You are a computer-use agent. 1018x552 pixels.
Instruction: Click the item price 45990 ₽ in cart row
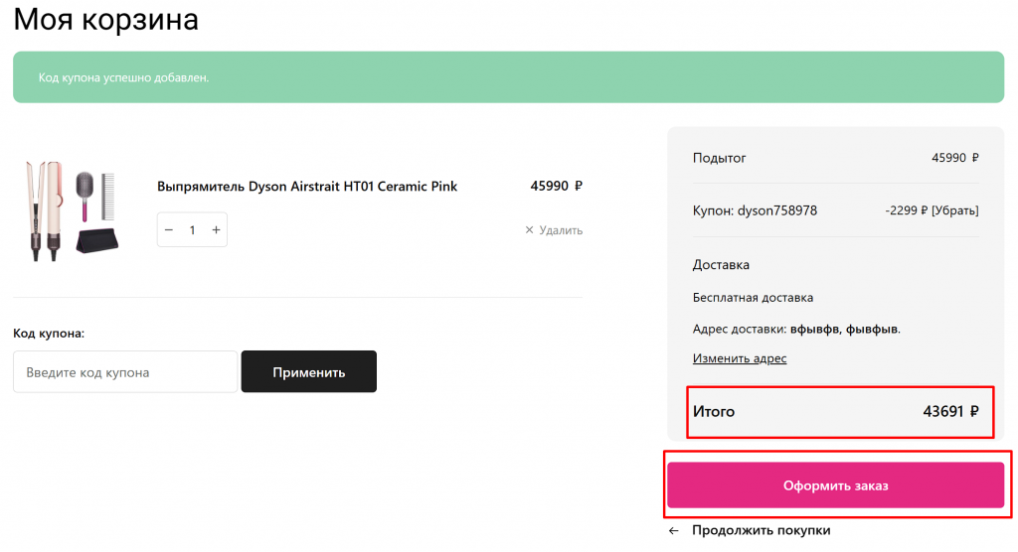click(557, 186)
